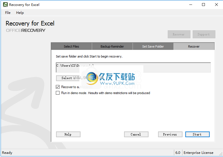This screenshot has height=157, width=223.
Task: Click the OFFICERECOVERY logo text
Action: [26, 30]
